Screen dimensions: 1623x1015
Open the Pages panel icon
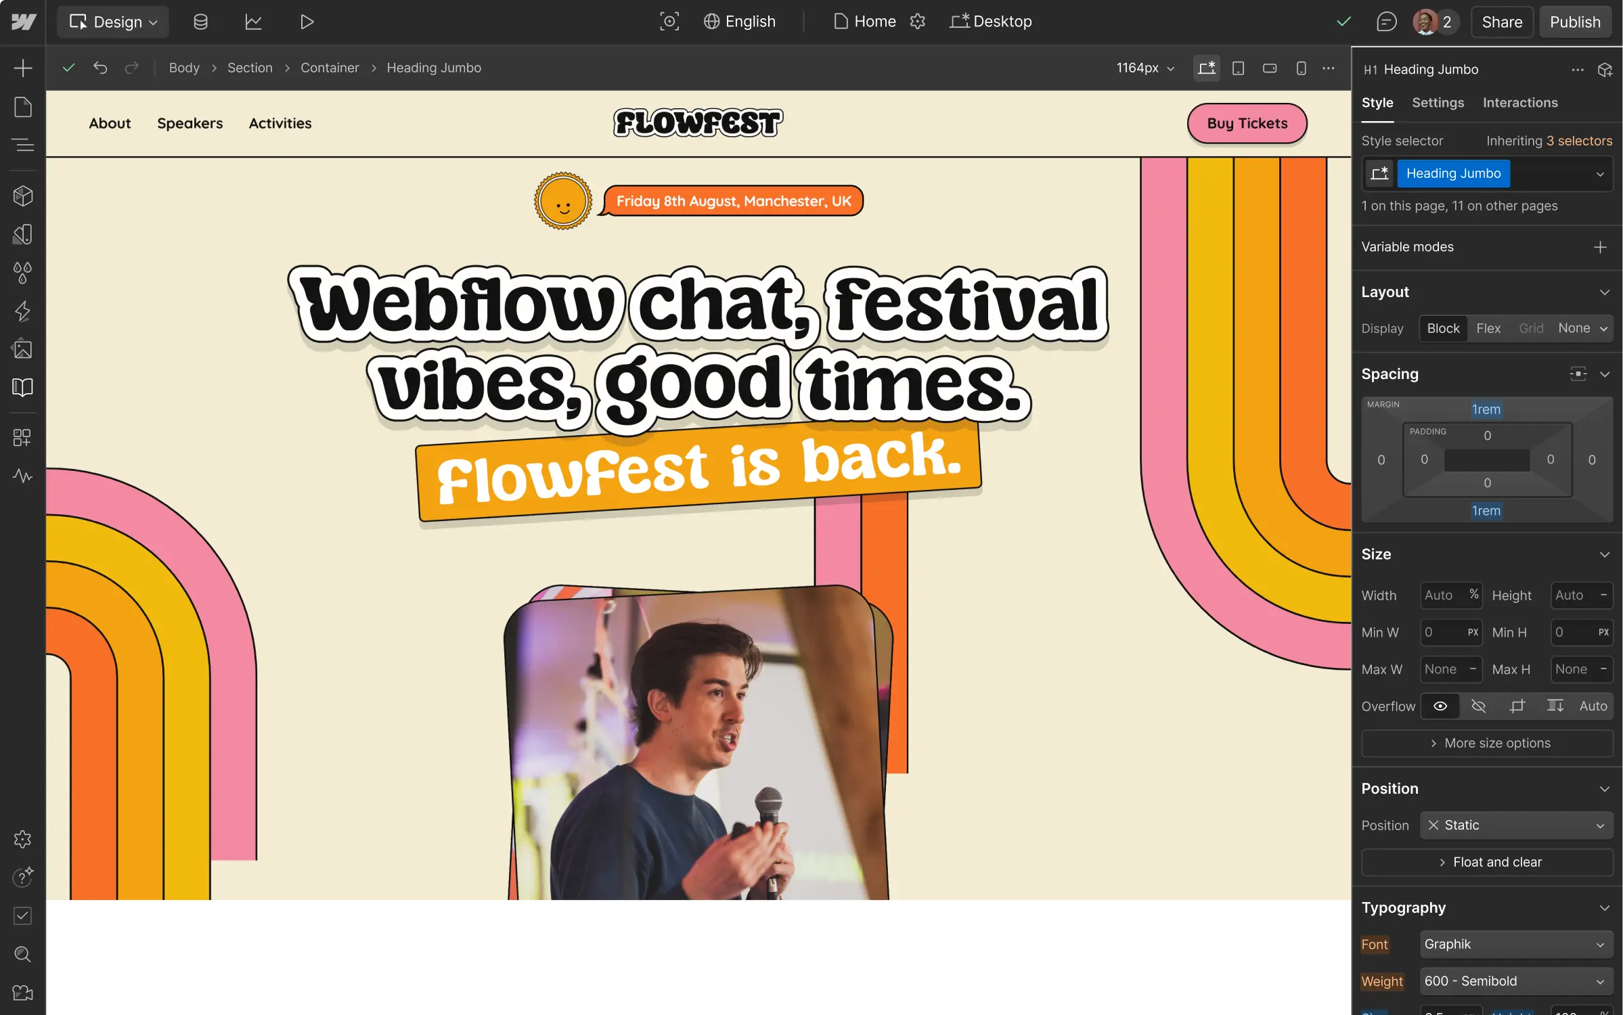coord(22,107)
